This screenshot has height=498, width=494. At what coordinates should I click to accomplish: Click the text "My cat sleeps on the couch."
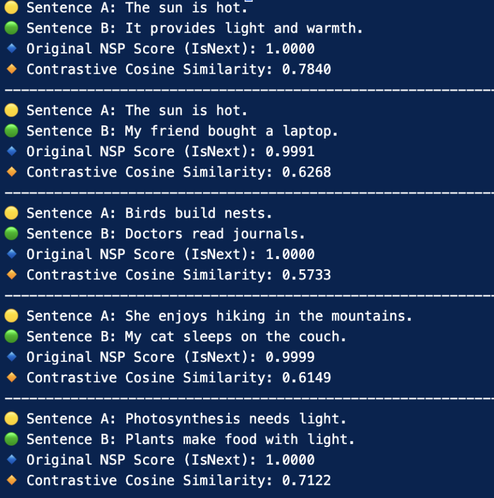coord(236,336)
